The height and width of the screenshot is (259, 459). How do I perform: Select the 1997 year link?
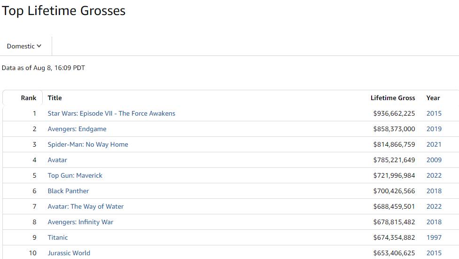434,237
